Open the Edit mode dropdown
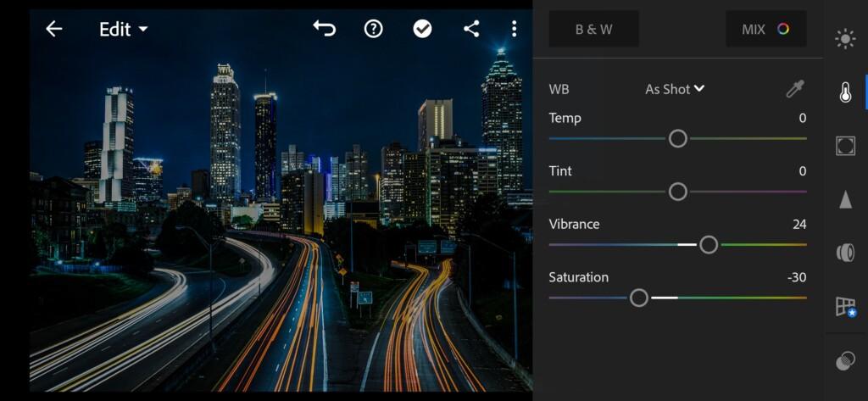 click(124, 29)
